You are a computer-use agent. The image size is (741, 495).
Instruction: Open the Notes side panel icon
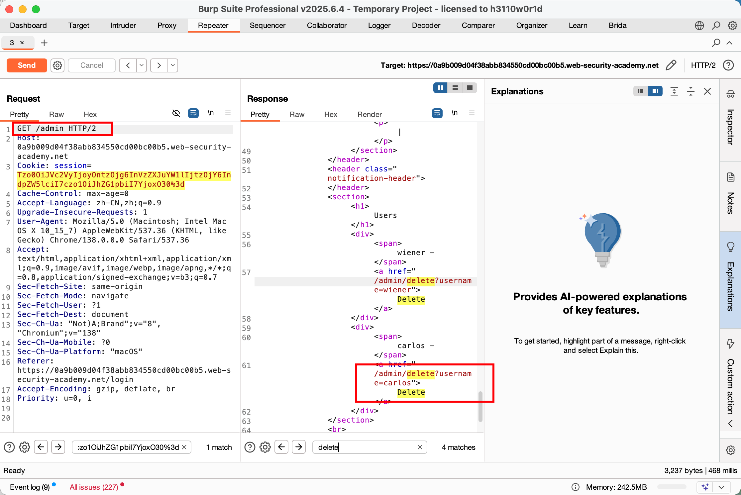pyautogui.click(x=730, y=177)
